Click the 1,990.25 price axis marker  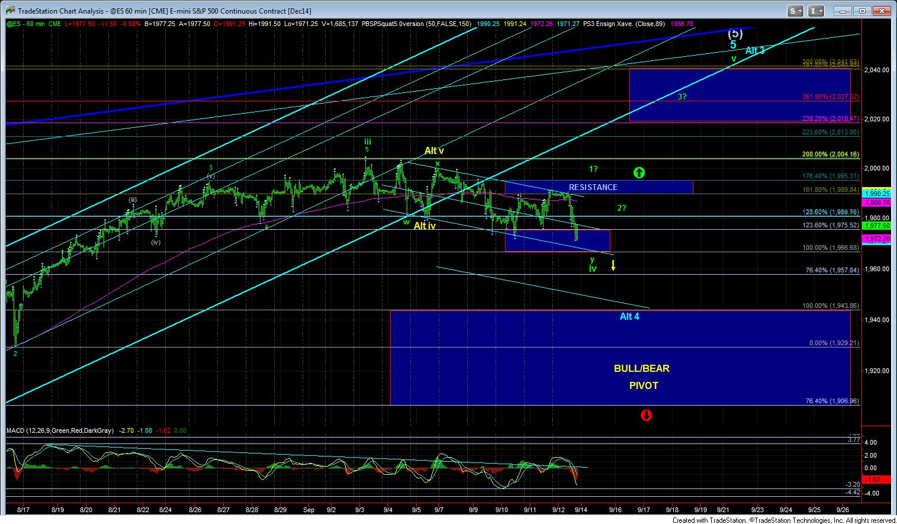point(877,194)
